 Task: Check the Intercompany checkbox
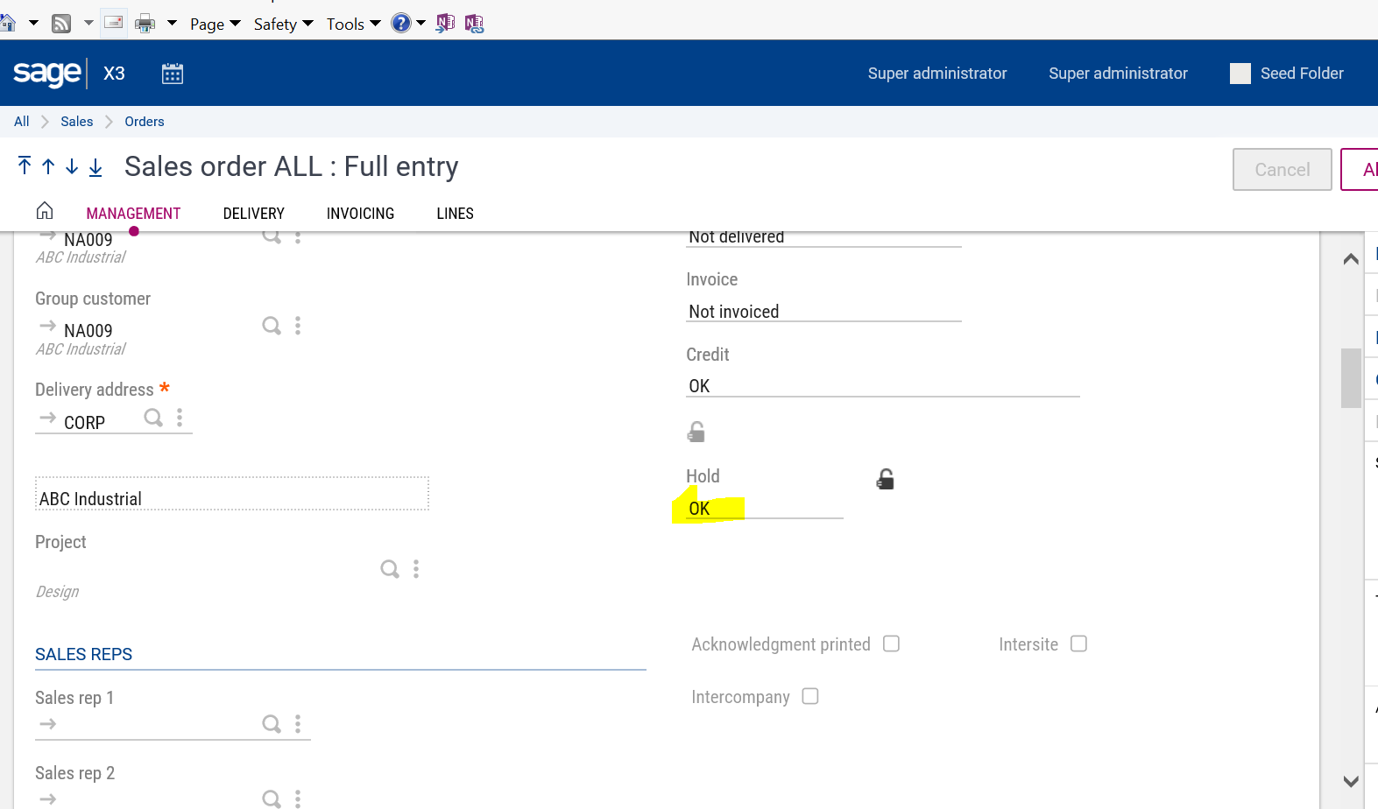coord(810,696)
